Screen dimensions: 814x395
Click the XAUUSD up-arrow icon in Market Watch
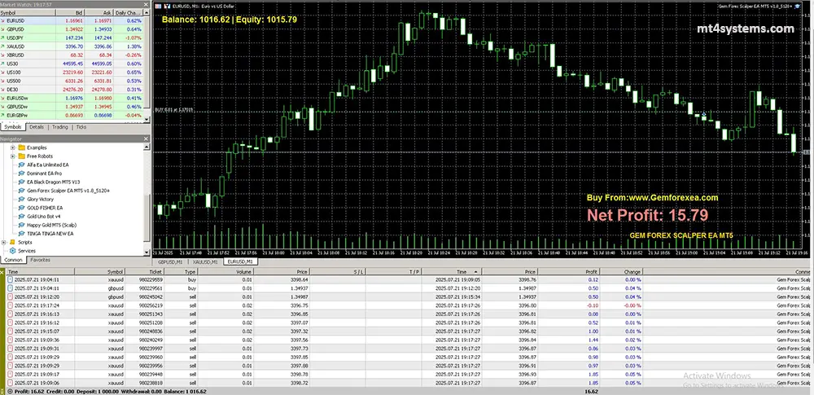3,46
